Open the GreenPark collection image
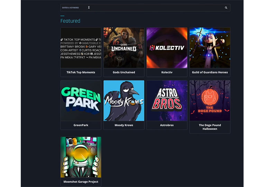Image resolution: width=264 pixels, height=187 pixels. [x=81, y=101]
